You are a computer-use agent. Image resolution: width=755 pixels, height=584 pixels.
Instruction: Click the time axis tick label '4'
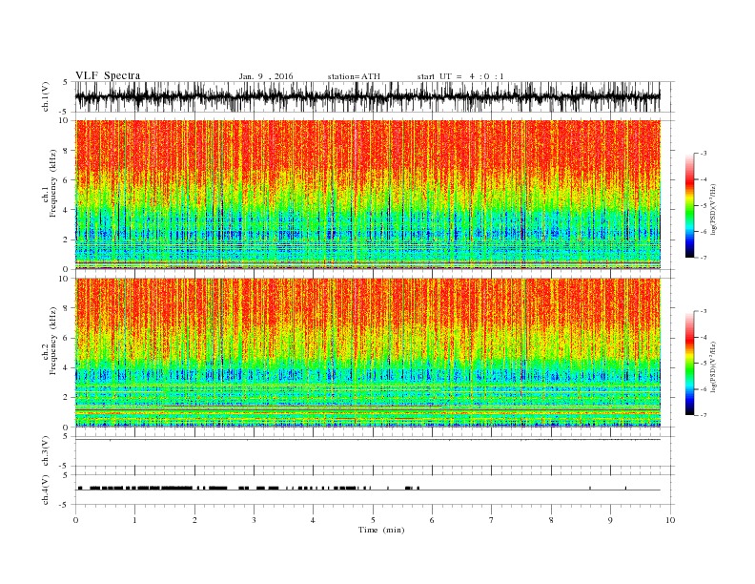(x=313, y=520)
